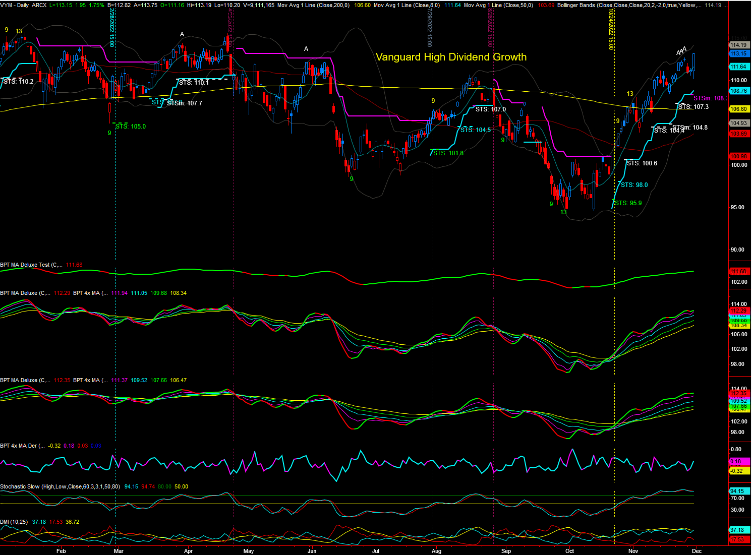
Task: Open Mov Avg 1 Line (Close,50,0) label
Action: coord(498,5)
